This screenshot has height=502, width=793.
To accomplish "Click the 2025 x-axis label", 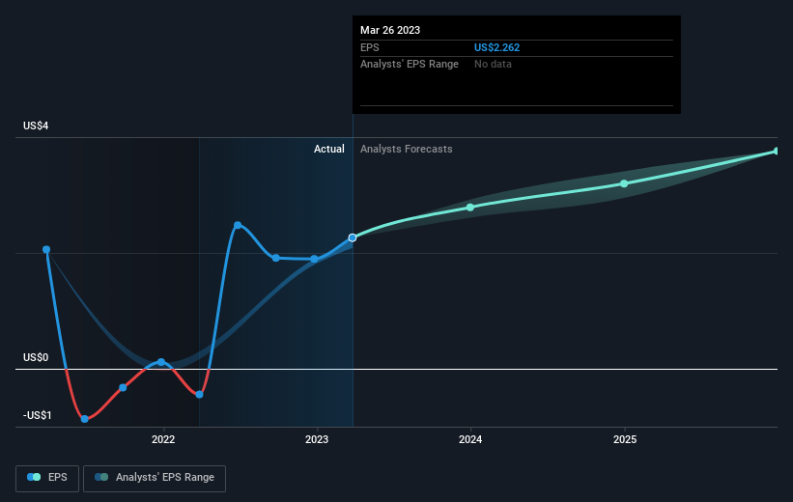I will point(625,440).
